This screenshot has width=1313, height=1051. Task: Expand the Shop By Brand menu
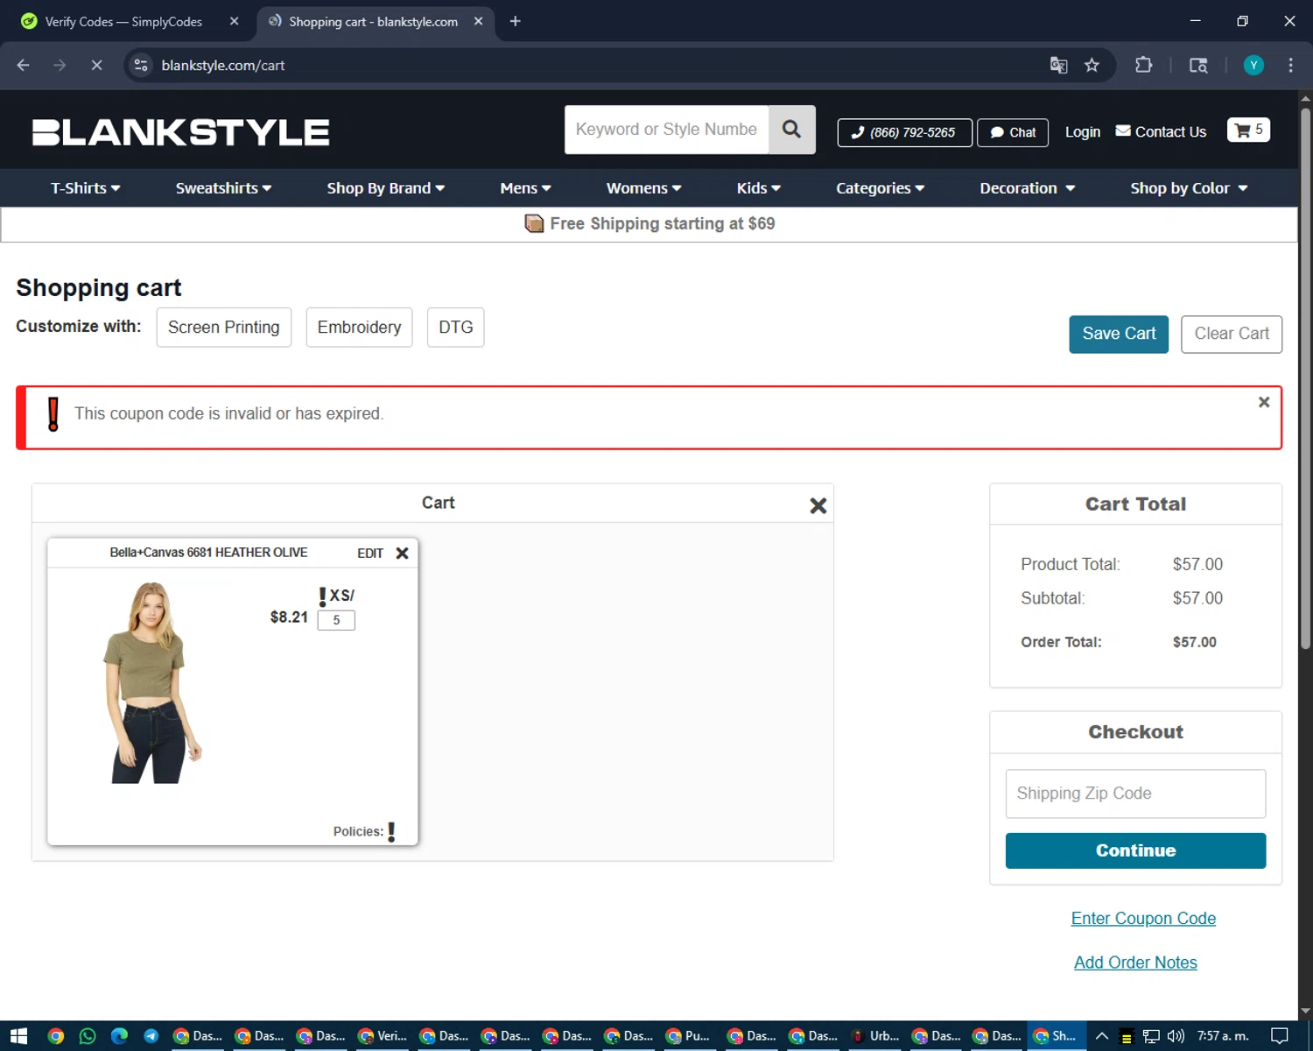tap(386, 188)
